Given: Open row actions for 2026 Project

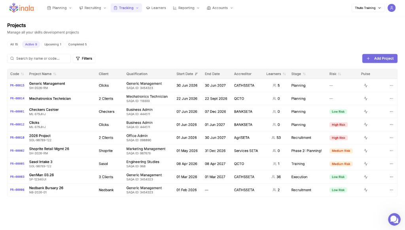Looking at the screenshot, I should pyautogui.click(x=391, y=138).
